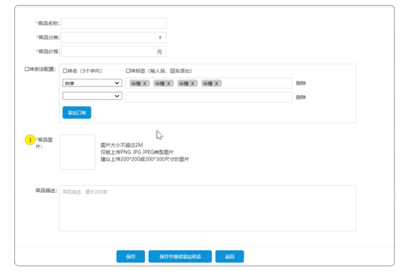Click 删除 for the empty flavor row
Screen dimensions: 411x271
(301, 97)
